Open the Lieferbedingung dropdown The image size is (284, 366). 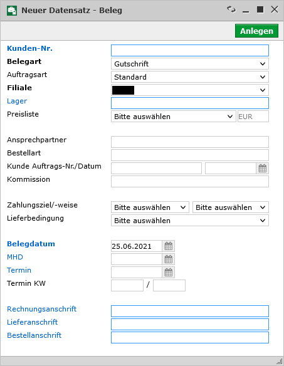click(190, 221)
